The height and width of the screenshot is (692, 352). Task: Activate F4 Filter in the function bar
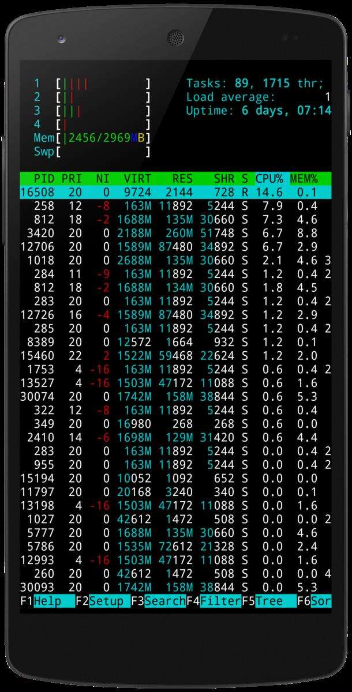click(x=214, y=601)
